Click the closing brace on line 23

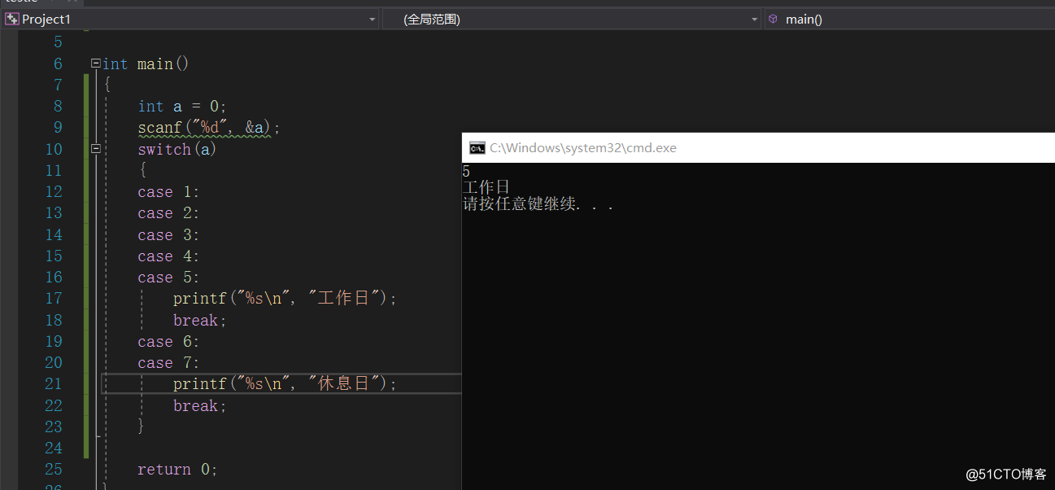[142, 427]
